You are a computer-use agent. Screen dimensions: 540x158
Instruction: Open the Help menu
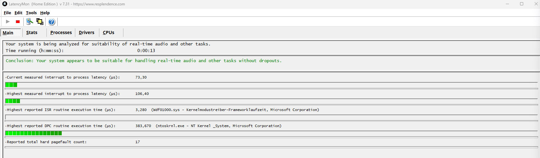click(45, 13)
